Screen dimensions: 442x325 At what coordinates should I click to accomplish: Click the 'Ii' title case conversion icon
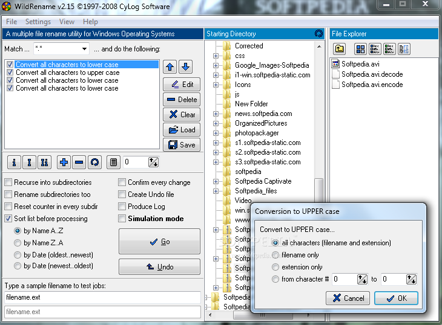tap(45, 162)
